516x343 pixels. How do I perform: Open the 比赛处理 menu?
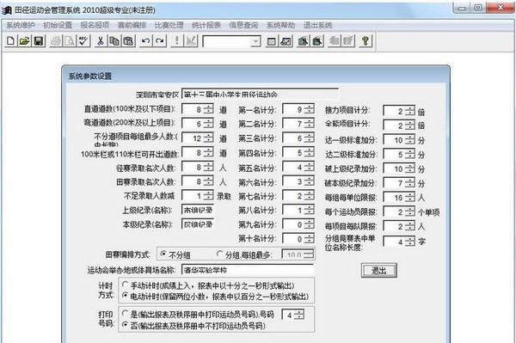[169, 25]
